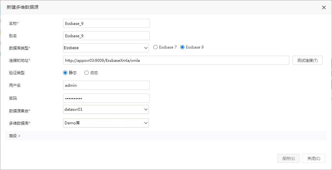
Task: Click the 数据源集合 dropdown arrow icon
Action: (146, 109)
